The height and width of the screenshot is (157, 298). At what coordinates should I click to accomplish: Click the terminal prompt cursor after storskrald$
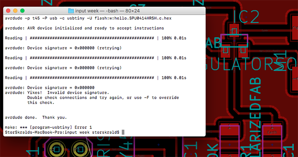tap(123, 132)
